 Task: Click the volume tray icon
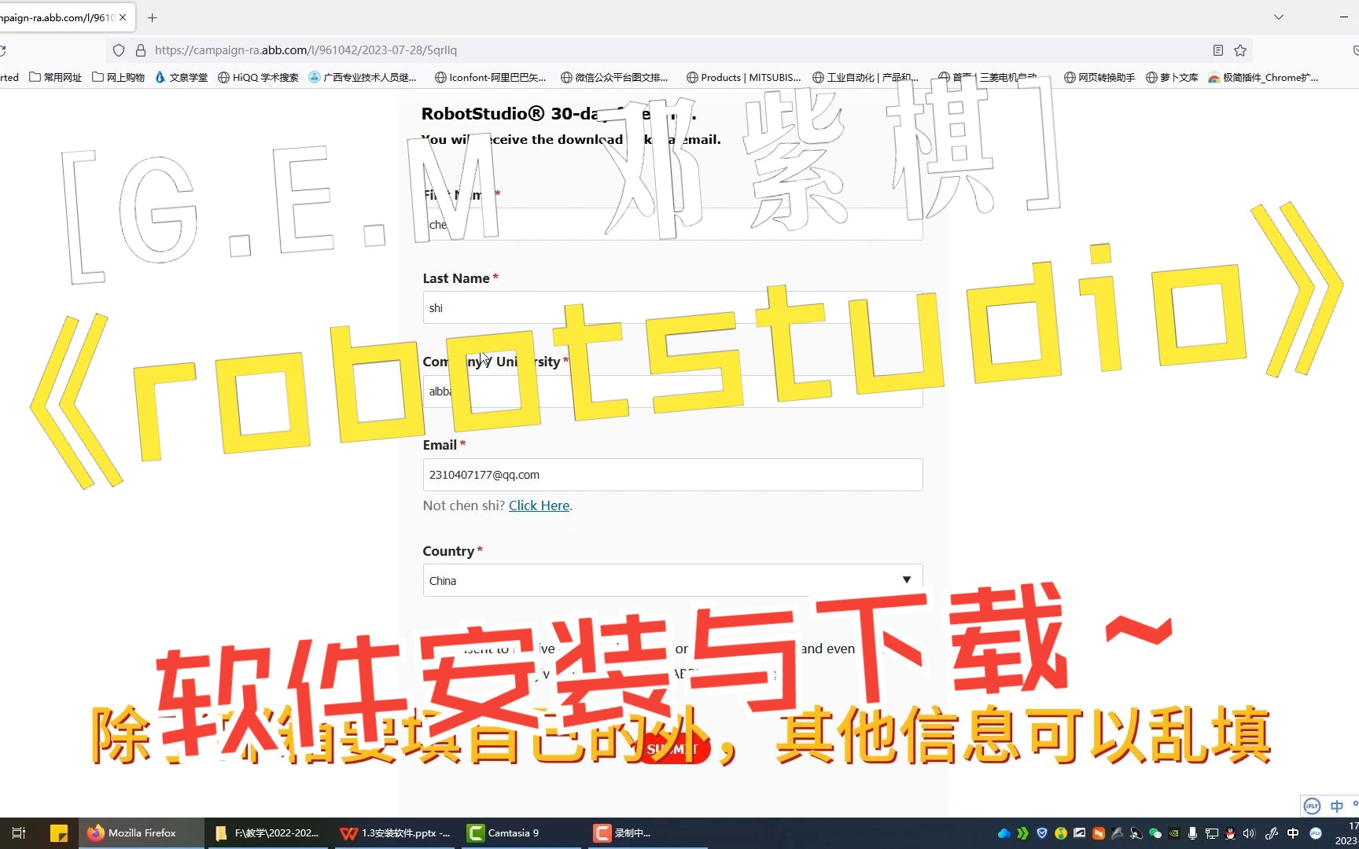tap(1250, 833)
